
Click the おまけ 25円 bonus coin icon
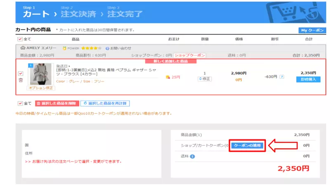point(167,77)
